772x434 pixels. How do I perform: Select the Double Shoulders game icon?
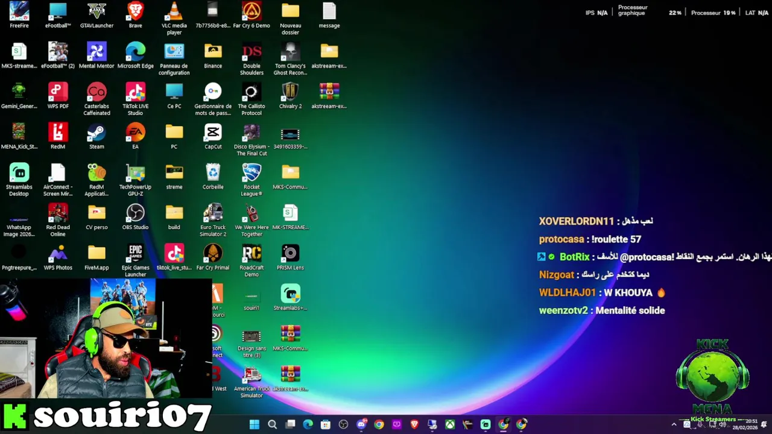(x=252, y=58)
